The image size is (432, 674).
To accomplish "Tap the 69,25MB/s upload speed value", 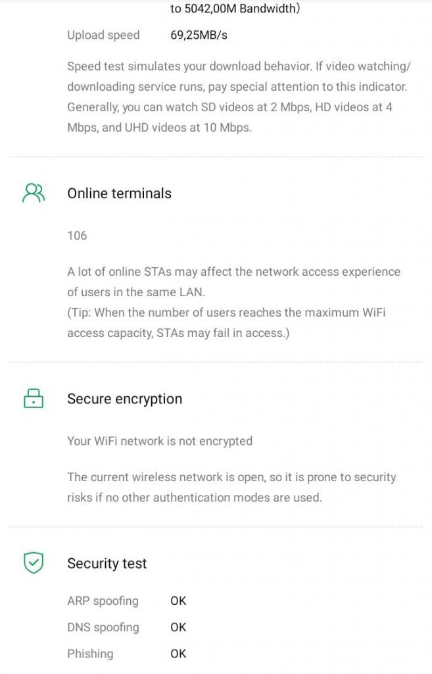I will [199, 35].
